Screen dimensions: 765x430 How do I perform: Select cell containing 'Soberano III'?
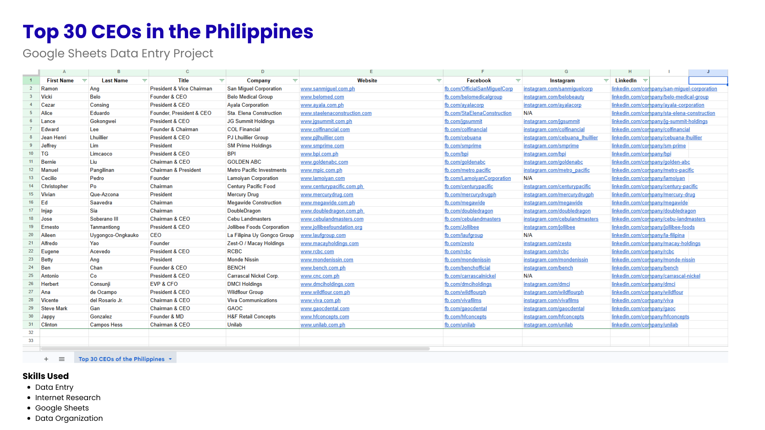tap(119, 219)
